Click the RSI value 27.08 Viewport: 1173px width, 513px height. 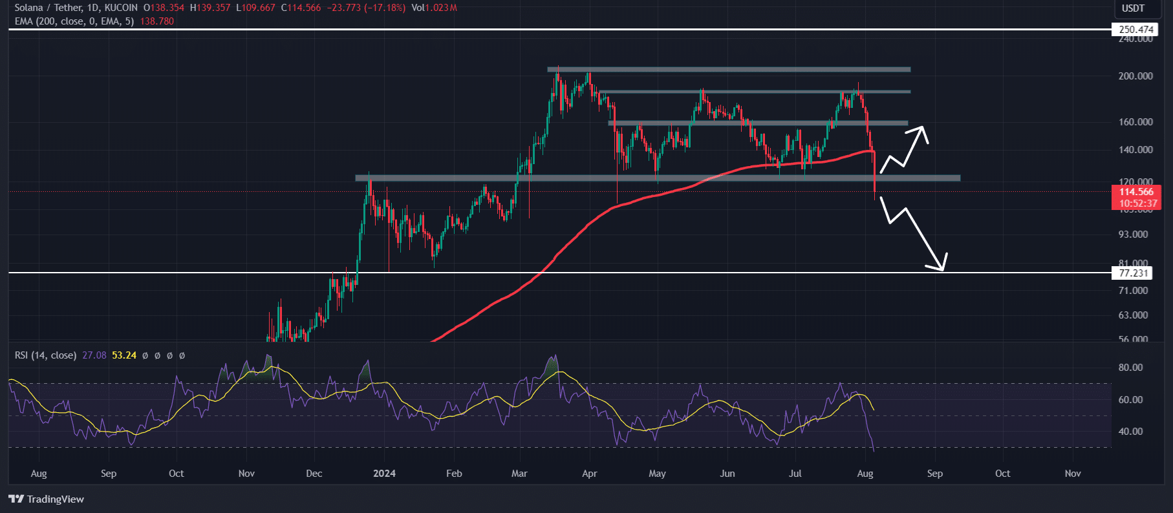94,355
